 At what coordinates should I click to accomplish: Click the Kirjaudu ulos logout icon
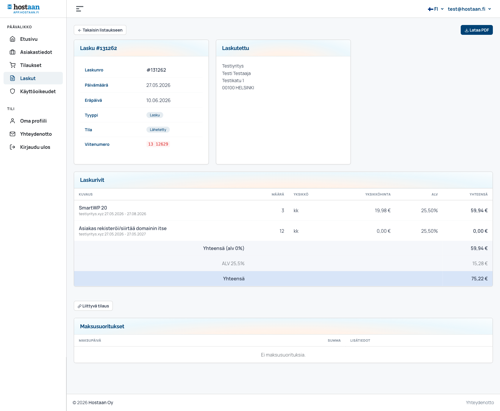(x=12, y=147)
